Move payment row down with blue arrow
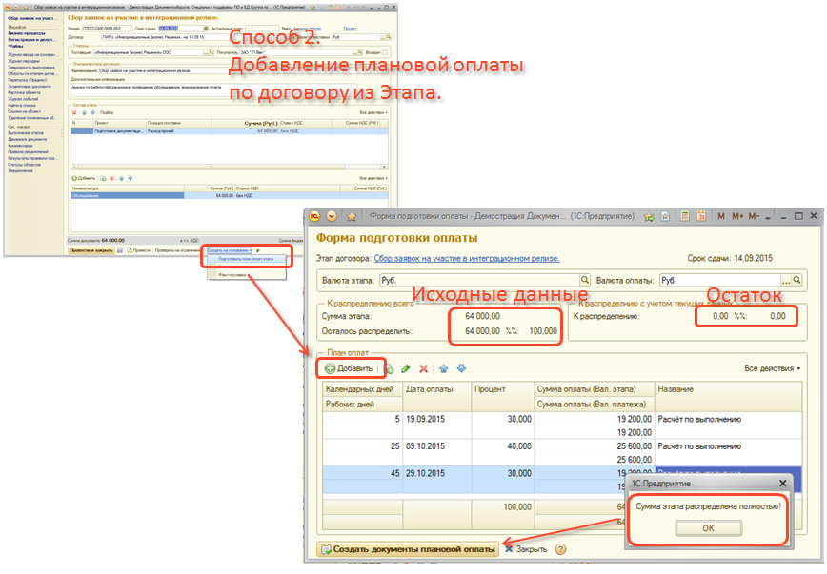This screenshot has width=827, height=574. [x=461, y=367]
